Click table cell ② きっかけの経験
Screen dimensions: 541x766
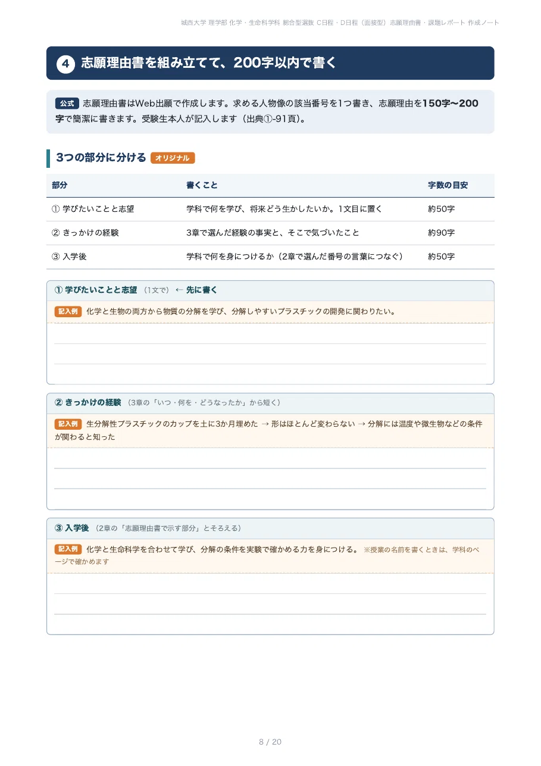click(x=85, y=233)
